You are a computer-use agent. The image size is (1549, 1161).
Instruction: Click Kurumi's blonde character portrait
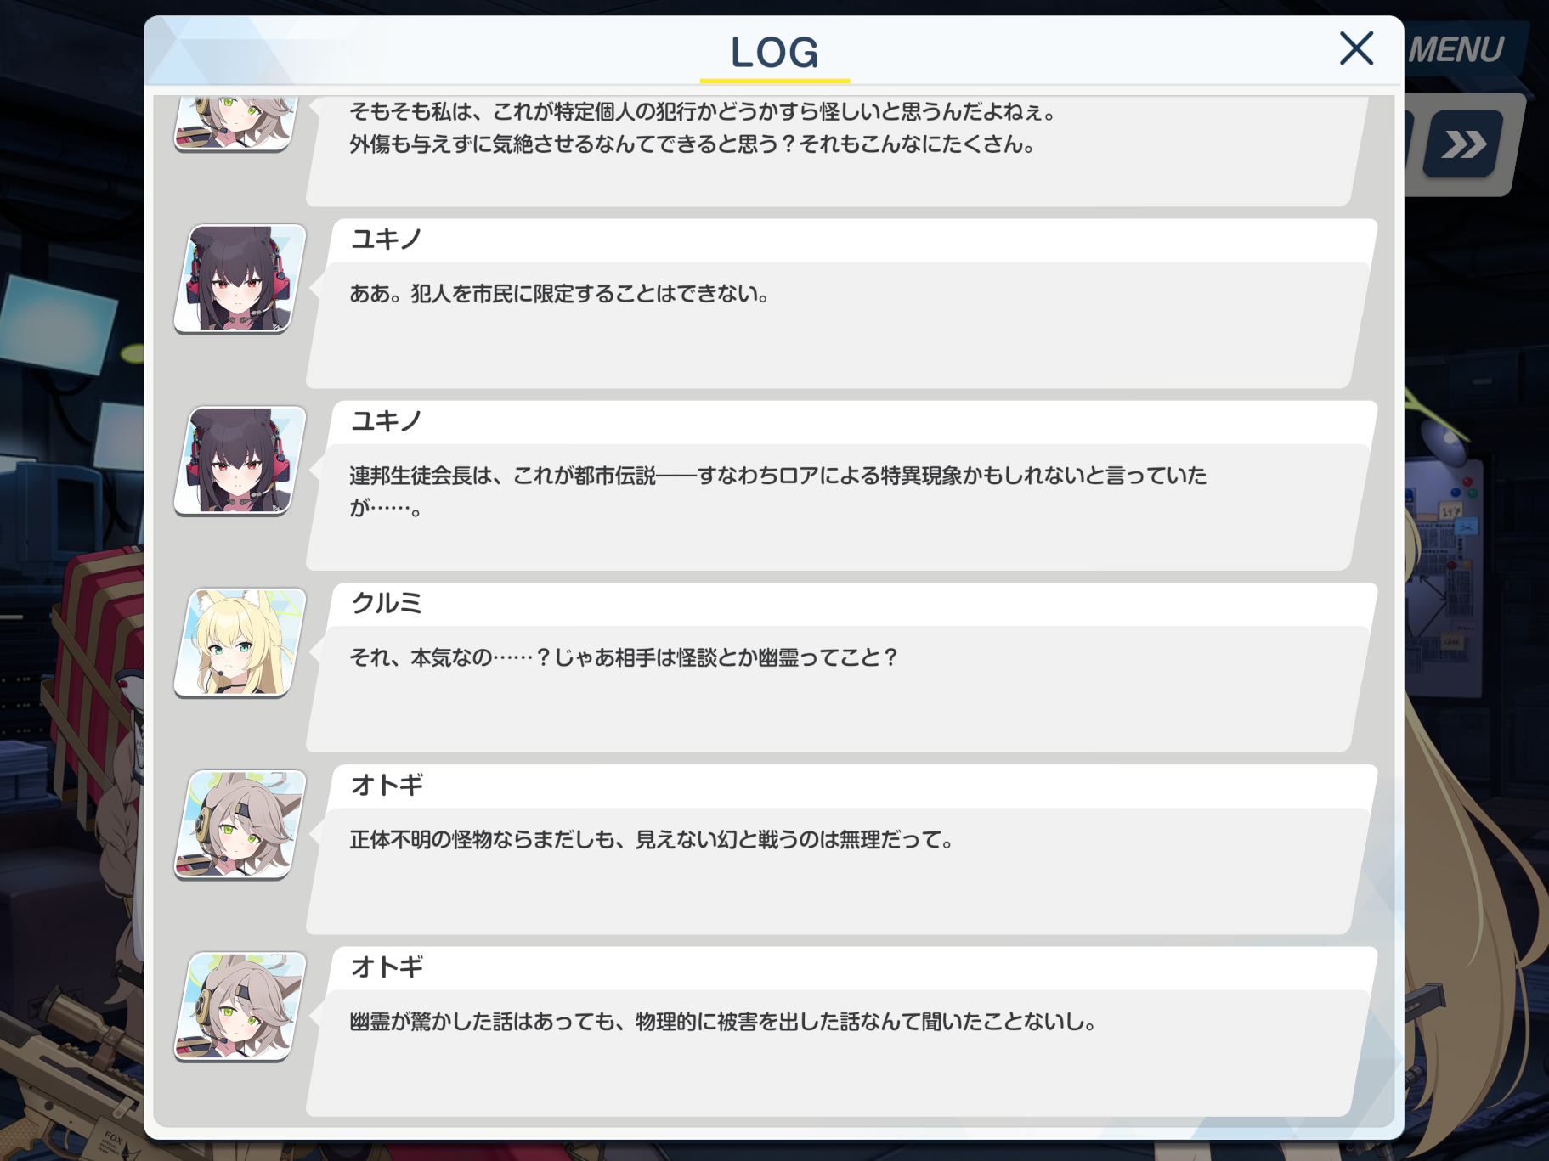(x=240, y=643)
